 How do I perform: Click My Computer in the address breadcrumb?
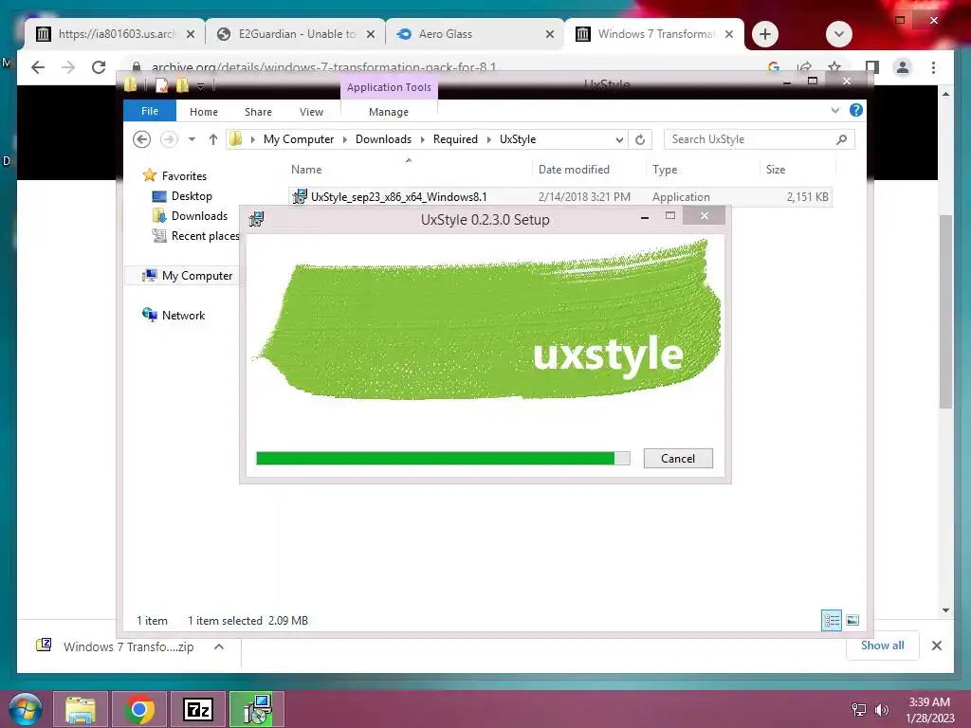[x=299, y=139]
